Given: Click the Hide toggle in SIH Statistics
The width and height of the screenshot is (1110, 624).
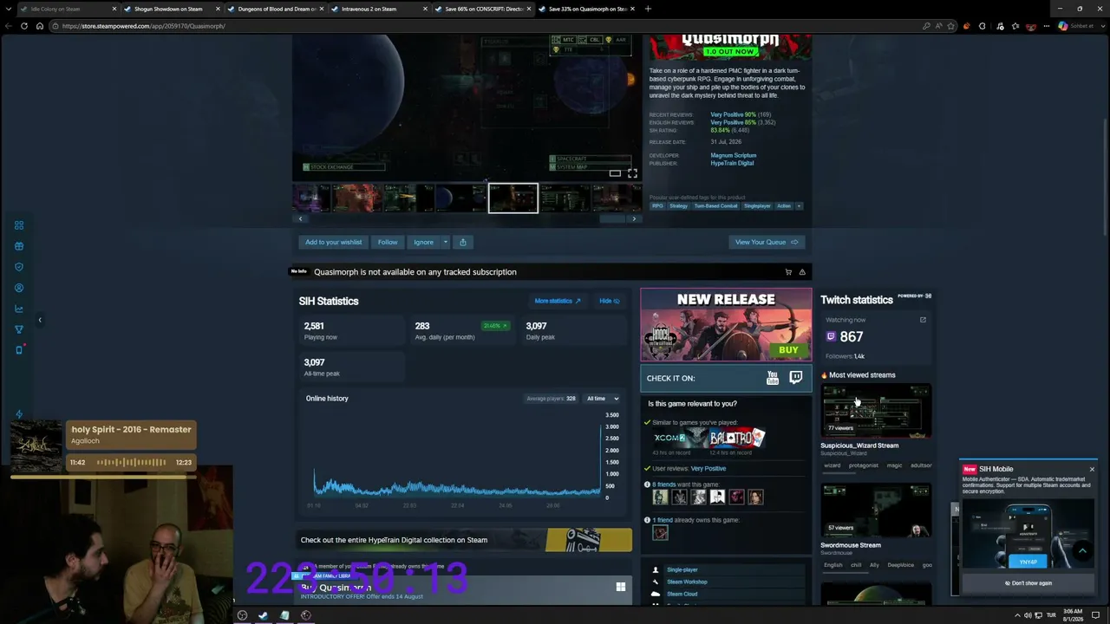Looking at the screenshot, I should (x=609, y=301).
